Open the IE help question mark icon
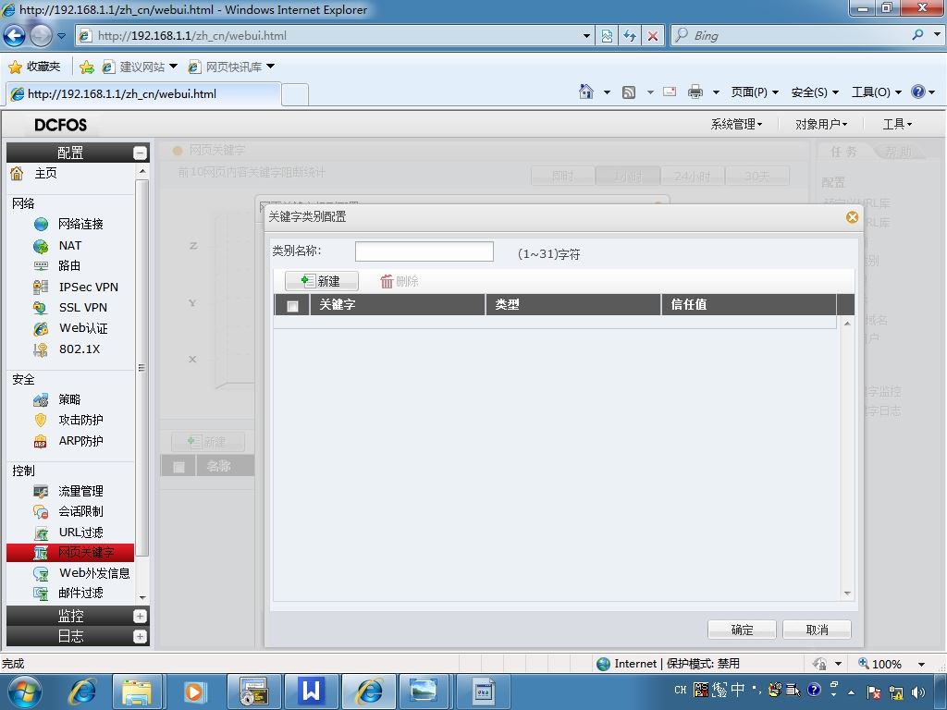Viewport: 947px width, 710px height. coord(918,92)
